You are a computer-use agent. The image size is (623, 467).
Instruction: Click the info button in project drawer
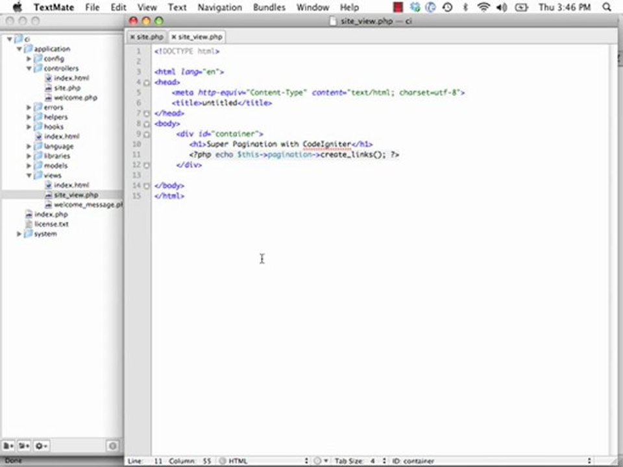point(112,446)
